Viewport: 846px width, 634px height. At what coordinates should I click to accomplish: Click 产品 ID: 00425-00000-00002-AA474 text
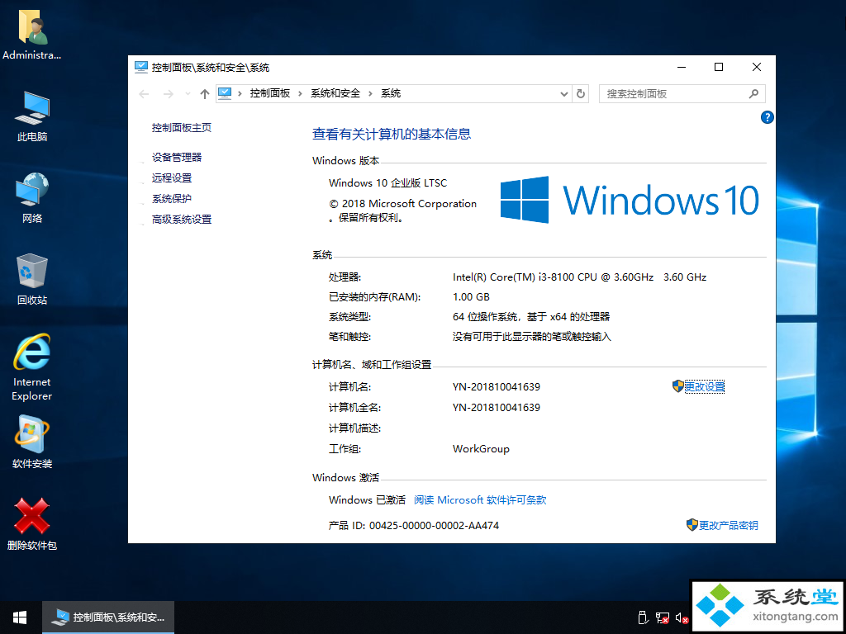[414, 525]
